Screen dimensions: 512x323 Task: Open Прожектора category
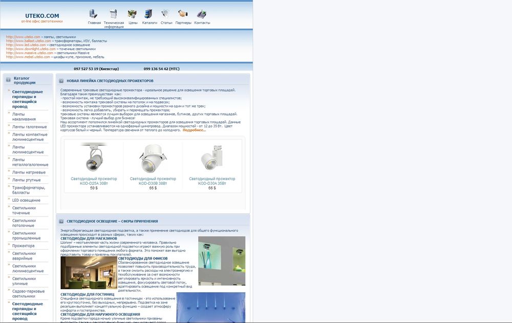pos(23,246)
